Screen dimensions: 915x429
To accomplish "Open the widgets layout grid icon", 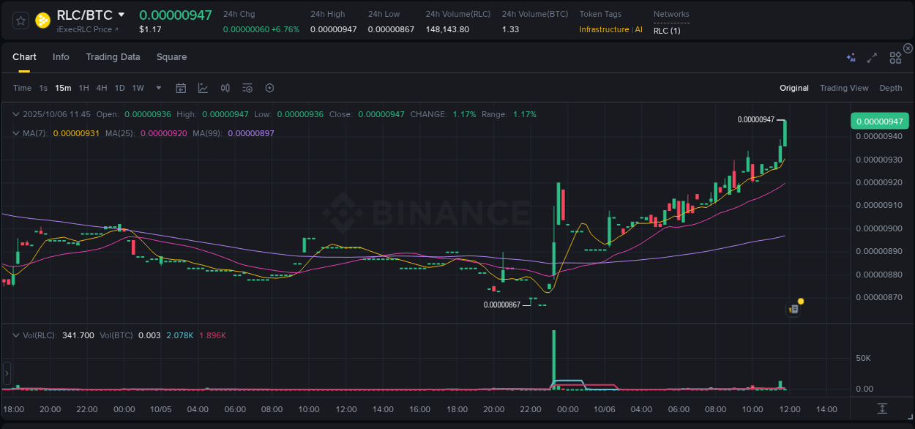I will [x=895, y=57].
